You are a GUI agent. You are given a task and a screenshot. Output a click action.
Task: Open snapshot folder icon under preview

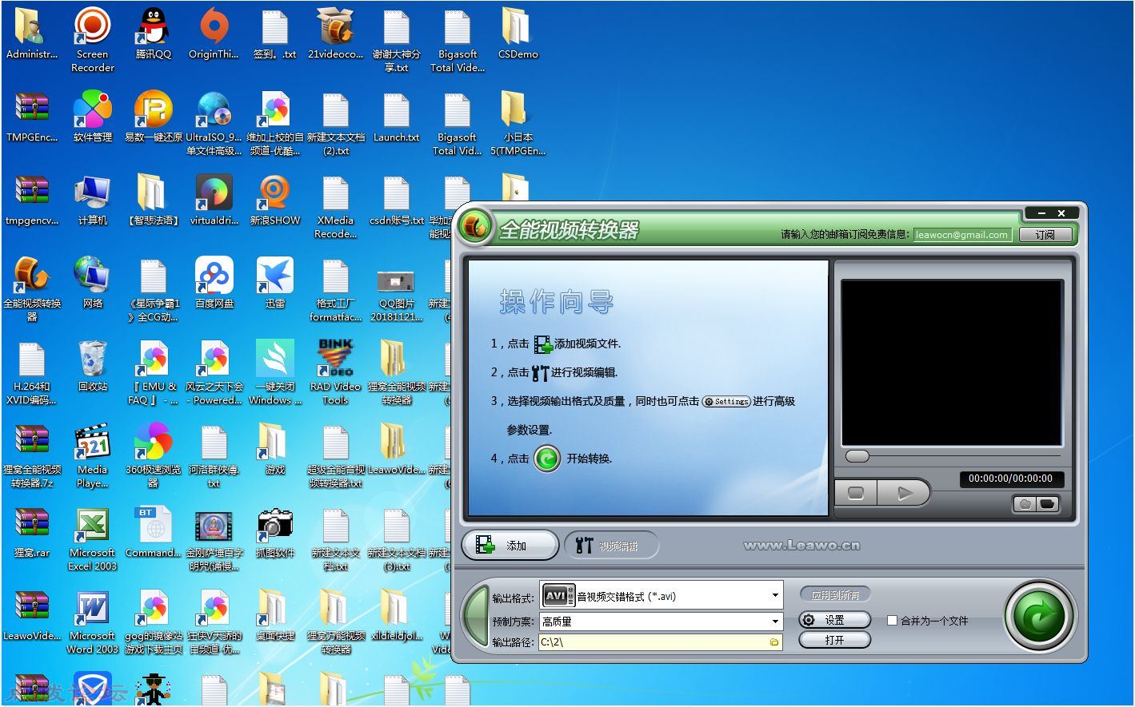tap(1047, 504)
